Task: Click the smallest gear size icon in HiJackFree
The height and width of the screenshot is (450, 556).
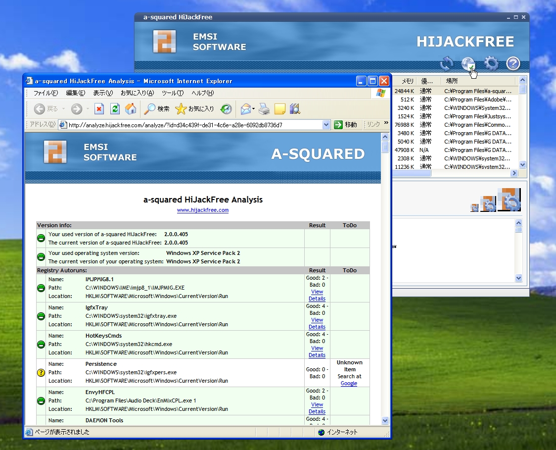Action: (474, 208)
